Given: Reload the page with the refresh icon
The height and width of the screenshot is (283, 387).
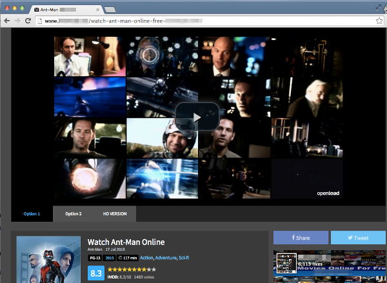Looking at the screenshot, I should point(28,21).
